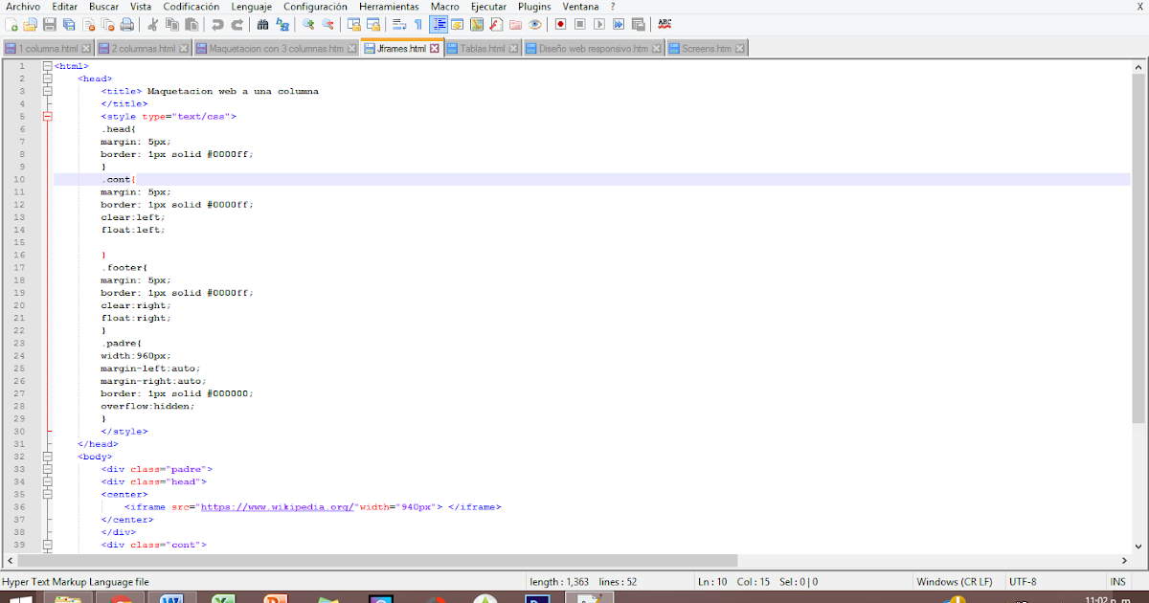Collapse the html root fold at line 1
Viewport: 1149px width, 603px height.
point(47,65)
